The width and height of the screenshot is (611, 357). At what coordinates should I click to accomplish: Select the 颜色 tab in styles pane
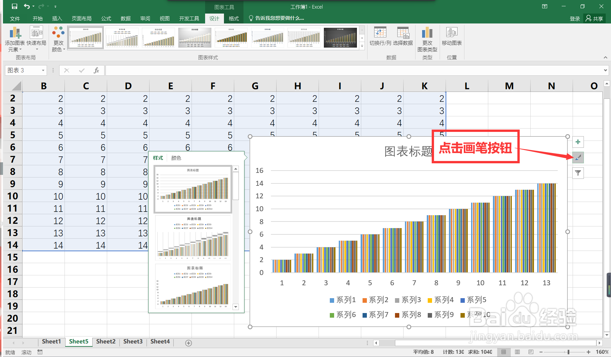176,158
